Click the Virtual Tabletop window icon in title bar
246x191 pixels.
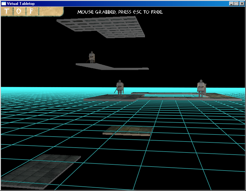pyautogui.click(x=4, y=3)
